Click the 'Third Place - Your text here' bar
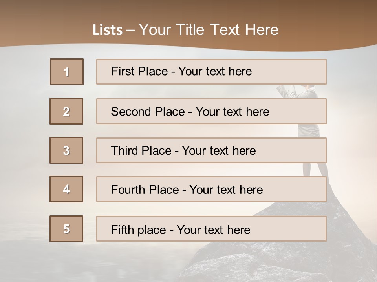The height and width of the screenshot is (282, 377). (x=211, y=150)
